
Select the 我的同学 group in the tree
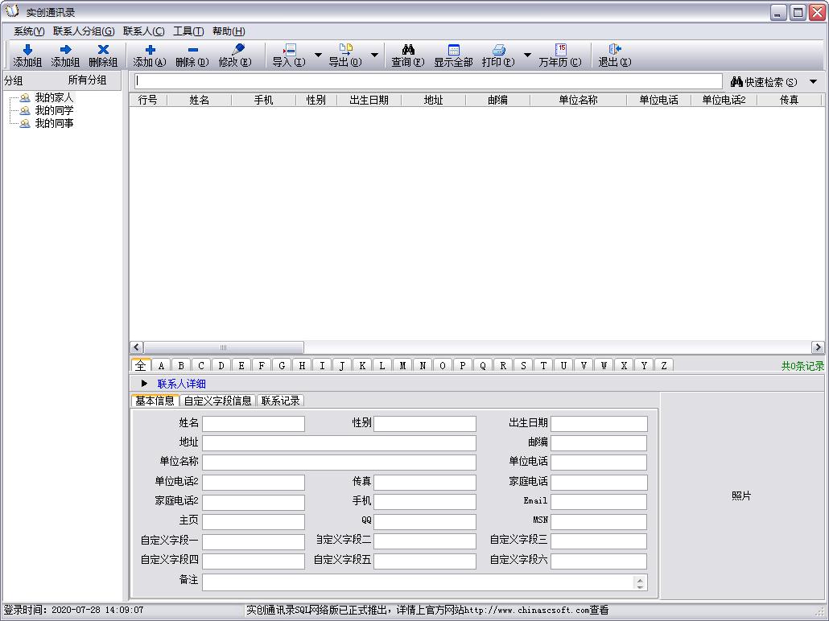54,110
